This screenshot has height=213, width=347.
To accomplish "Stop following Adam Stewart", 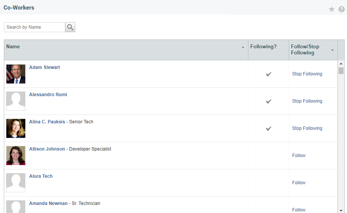I will click(307, 74).
